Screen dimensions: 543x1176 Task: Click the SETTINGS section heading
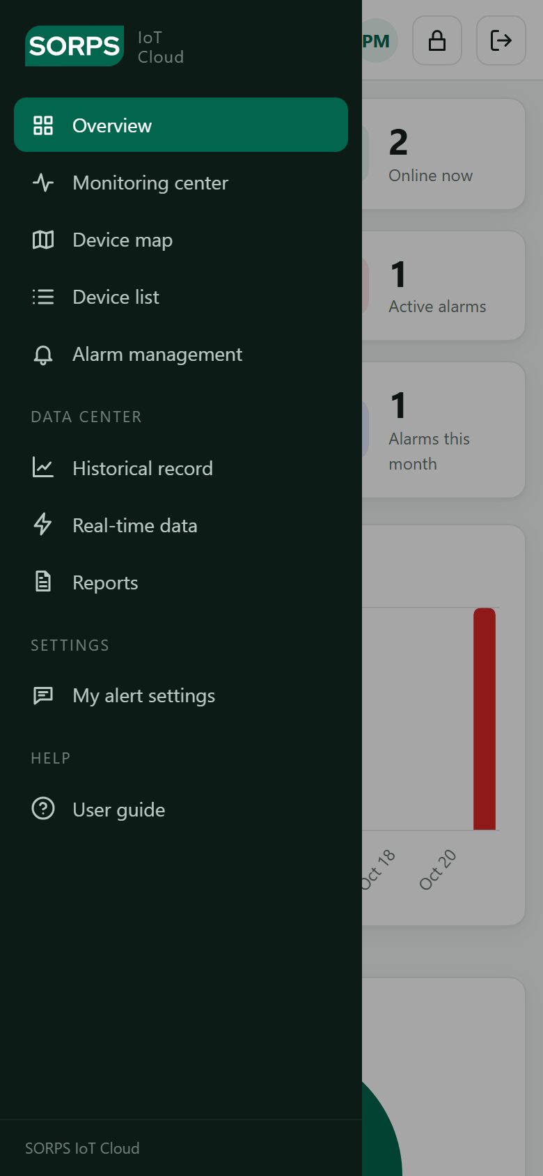point(70,645)
